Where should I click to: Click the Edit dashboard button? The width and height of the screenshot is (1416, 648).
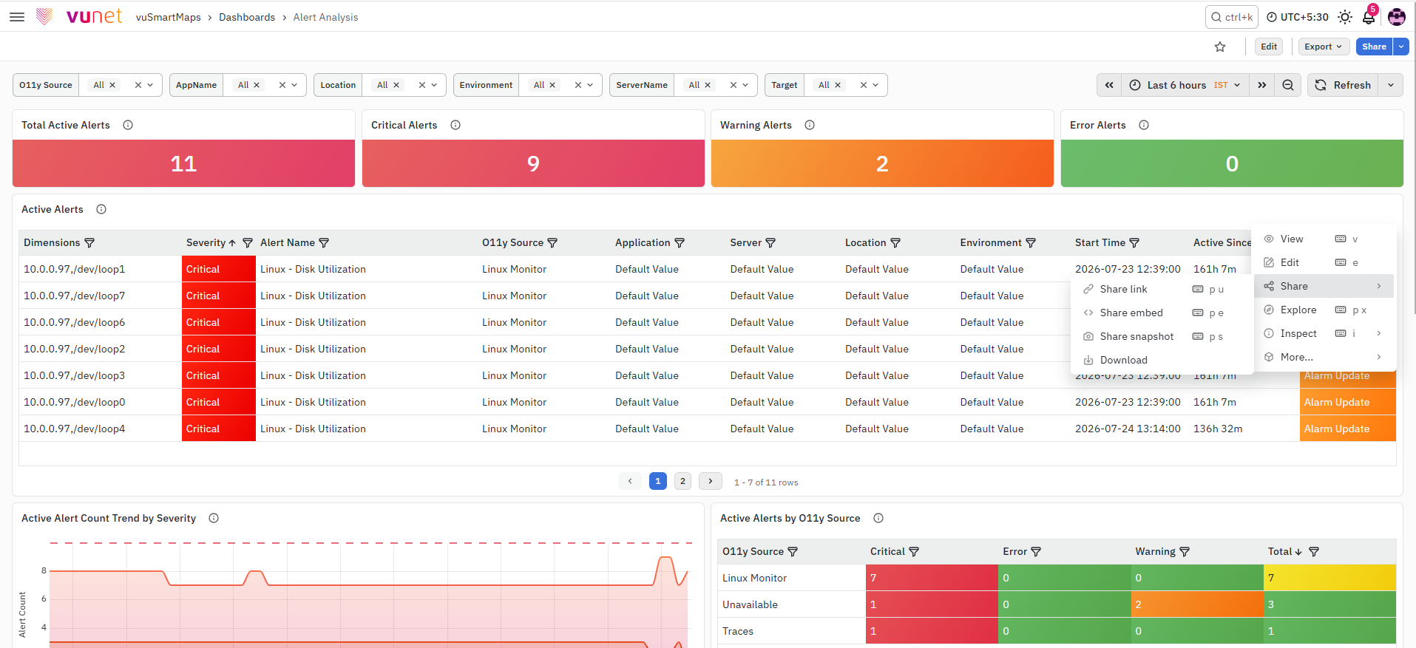[1269, 47]
